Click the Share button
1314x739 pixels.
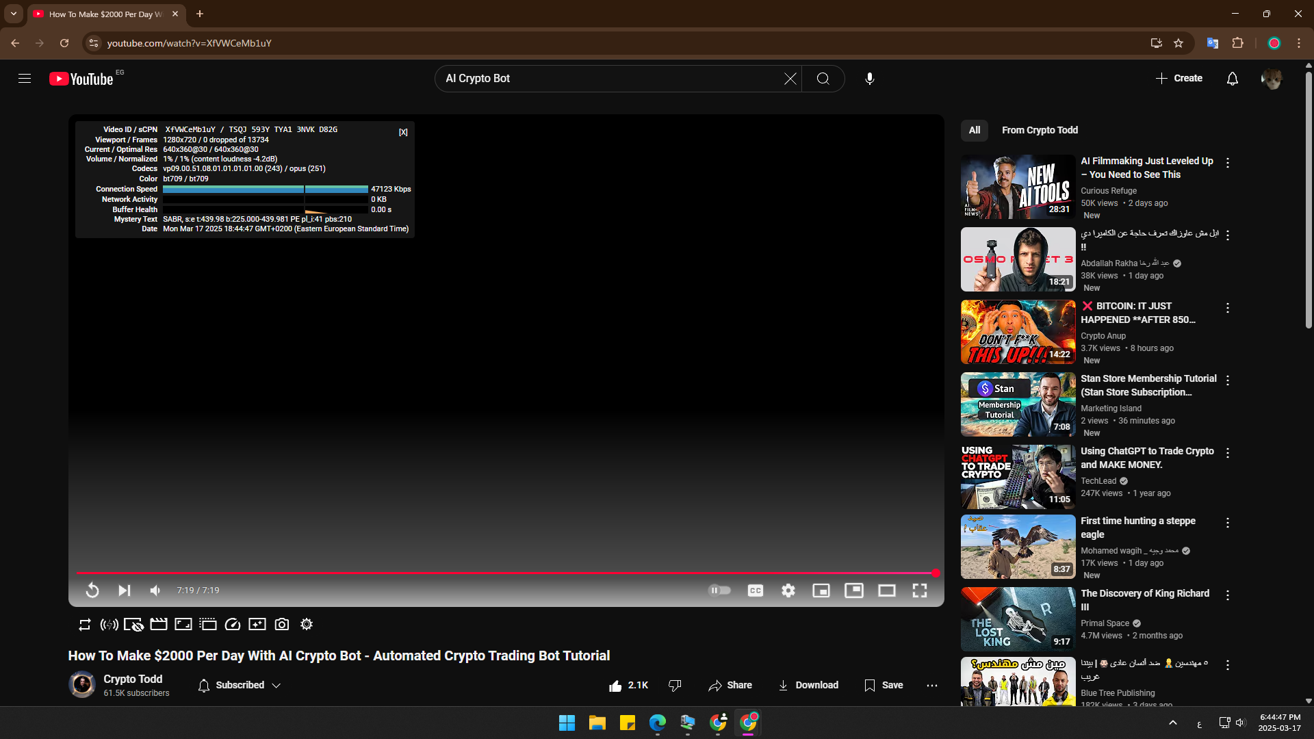coord(730,686)
